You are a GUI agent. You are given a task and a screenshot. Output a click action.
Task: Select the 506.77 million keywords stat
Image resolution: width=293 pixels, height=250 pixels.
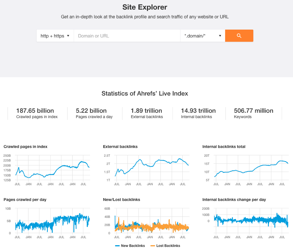coord(254,113)
